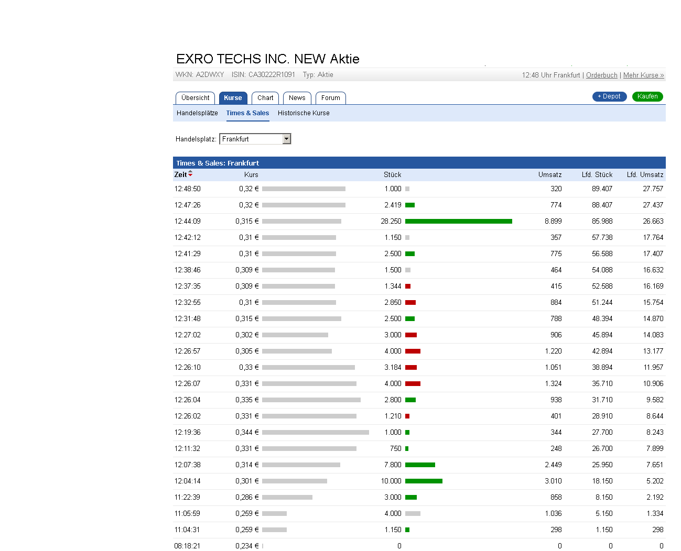The image size is (681, 551).
Task: Open Handelsplätze sub-navigation item
Action: pos(197,113)
